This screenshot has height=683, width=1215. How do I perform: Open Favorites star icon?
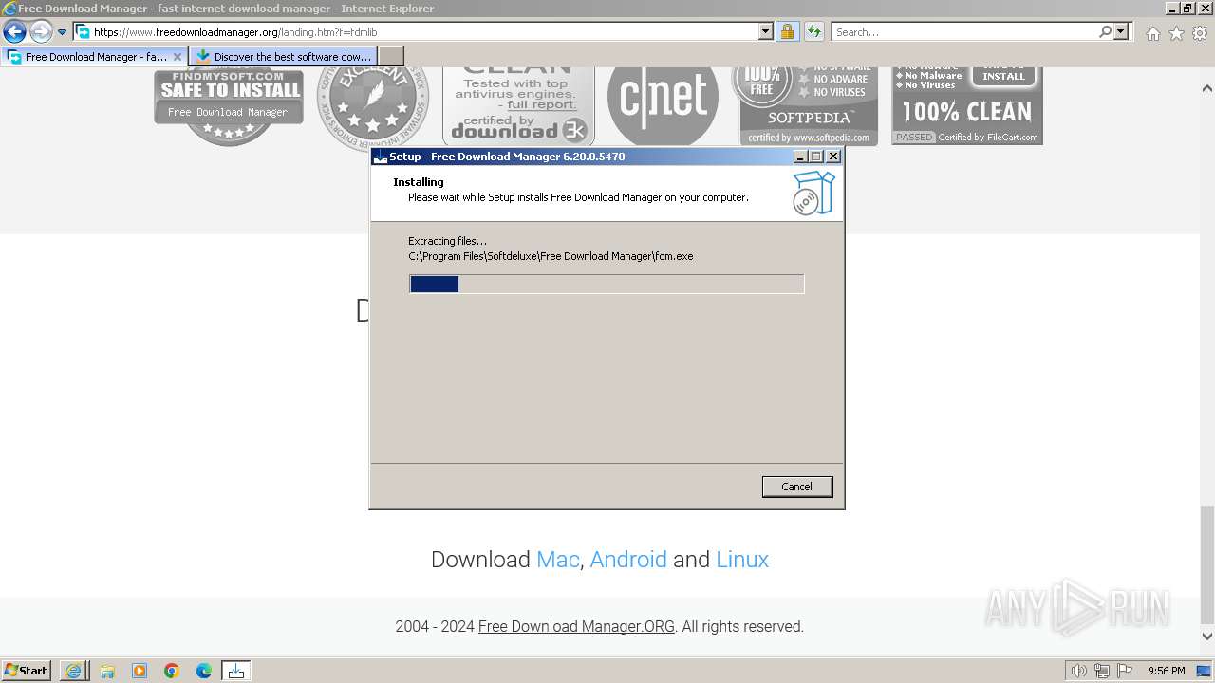[1176, 33]
